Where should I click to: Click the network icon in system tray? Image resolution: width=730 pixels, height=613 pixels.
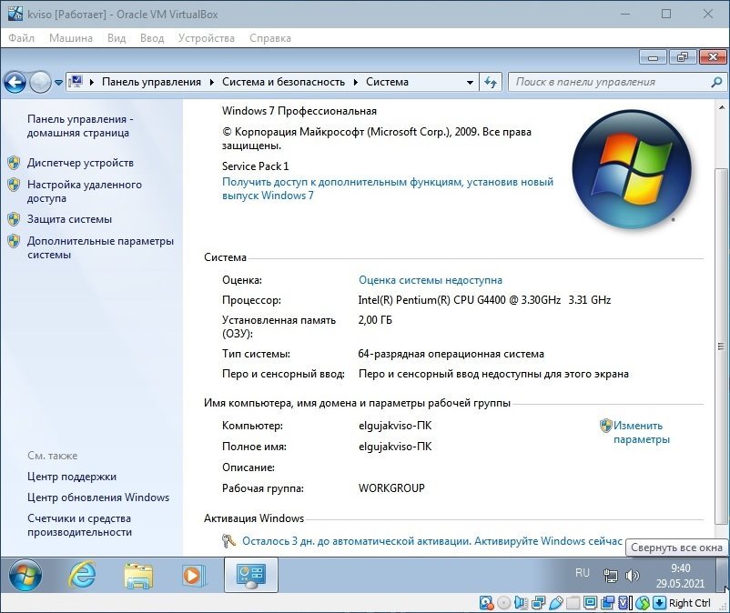pyautogui.click(x=611, y=576)
